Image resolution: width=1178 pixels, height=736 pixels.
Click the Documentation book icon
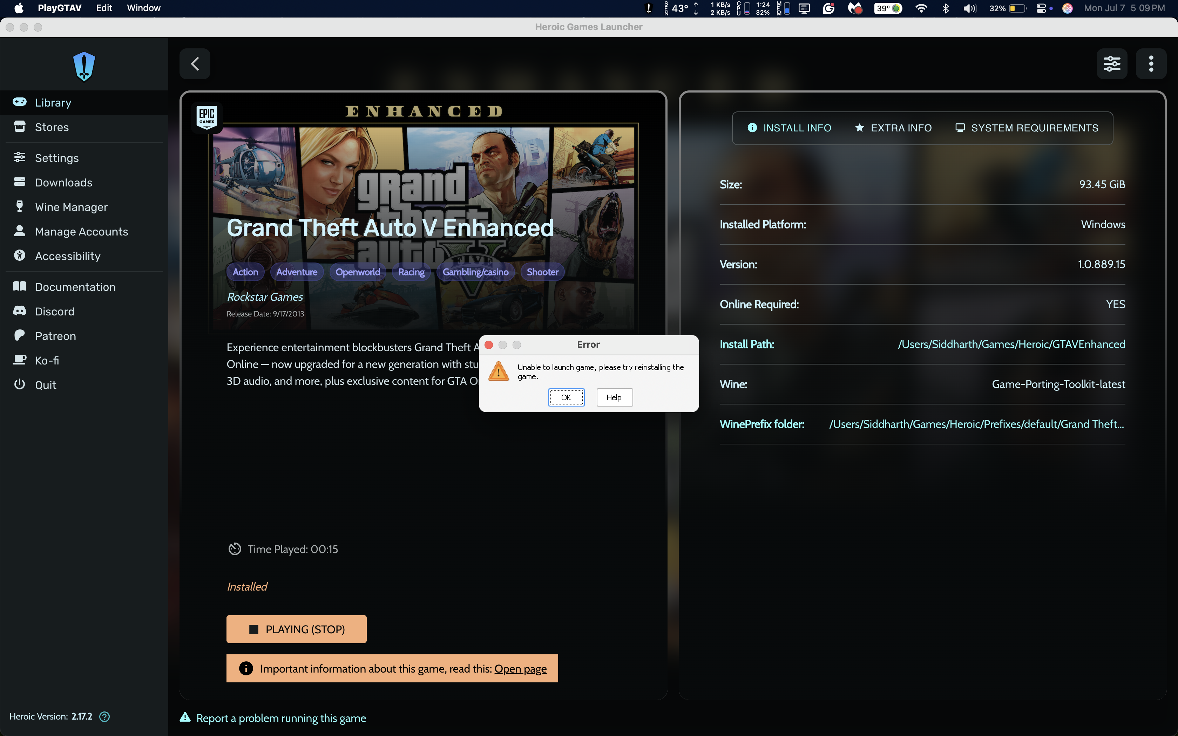click(x=20, y=286)
